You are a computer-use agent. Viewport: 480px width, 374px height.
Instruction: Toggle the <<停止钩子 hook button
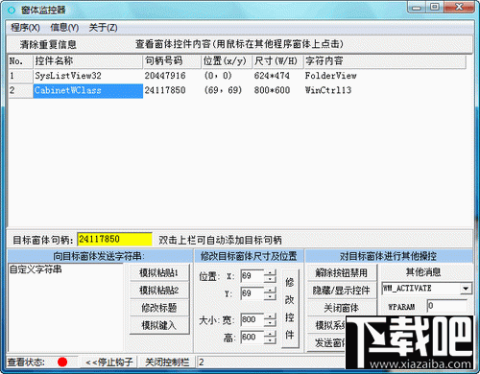(108, 362)
